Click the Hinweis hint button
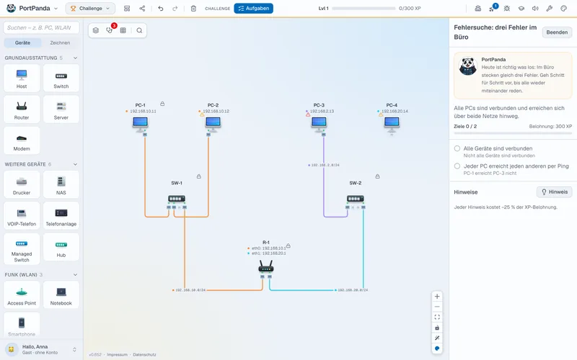Image resolution: width=577 pixels, height=360 pixels. [554, 192]
